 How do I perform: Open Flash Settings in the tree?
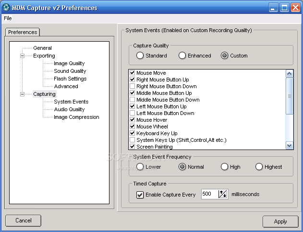pyautogui.click(x=70, y=79)
